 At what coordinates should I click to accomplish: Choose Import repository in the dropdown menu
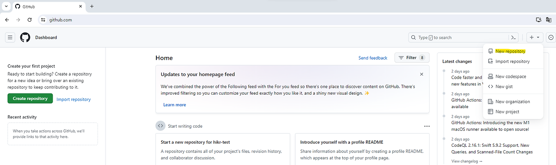pyautogui.click(x=513, y=62)
